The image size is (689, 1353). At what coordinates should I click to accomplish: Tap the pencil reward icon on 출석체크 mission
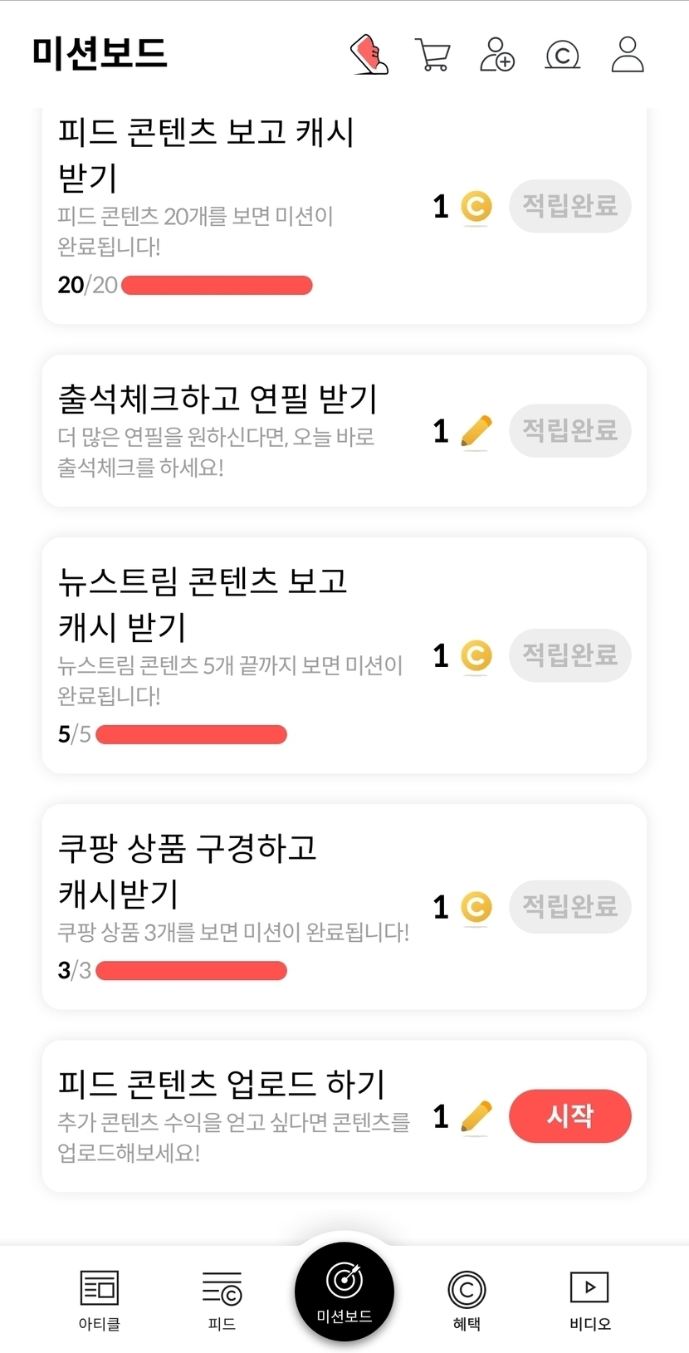tap(476, 432)
